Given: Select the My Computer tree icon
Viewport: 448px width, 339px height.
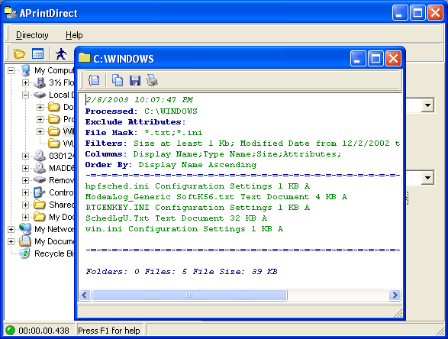Looking at the screenshot, I should (26, 70).
